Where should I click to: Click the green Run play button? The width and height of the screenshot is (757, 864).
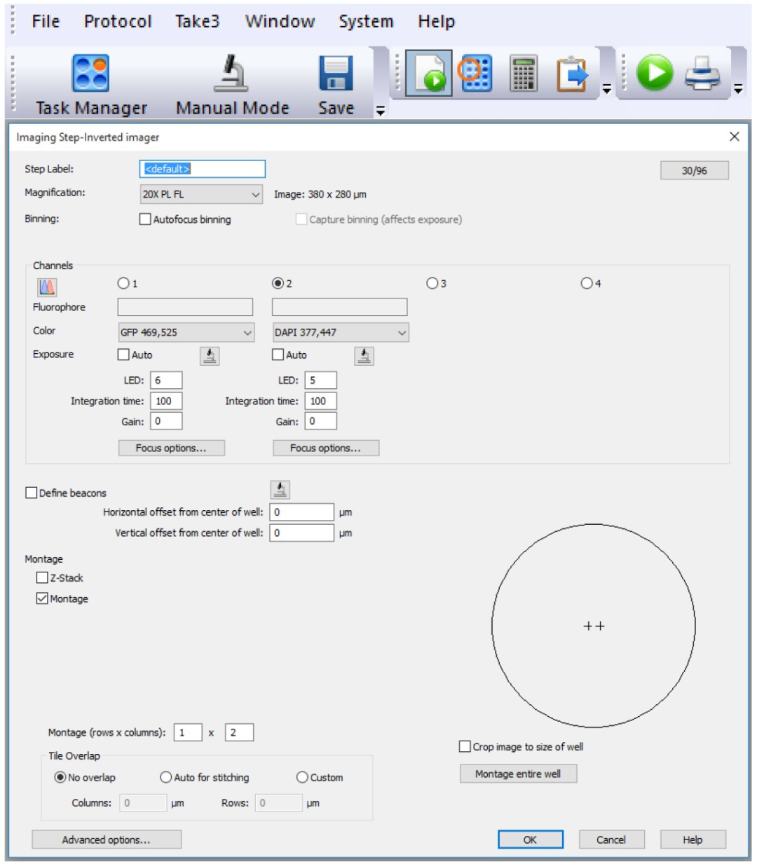(x=654, y=73)
